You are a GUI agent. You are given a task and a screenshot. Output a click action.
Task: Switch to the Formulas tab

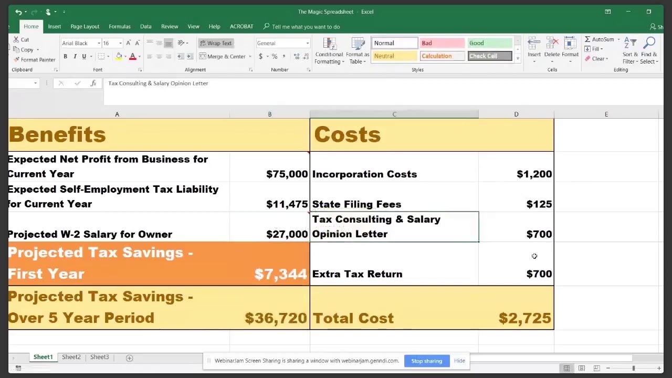click(120, 26)
